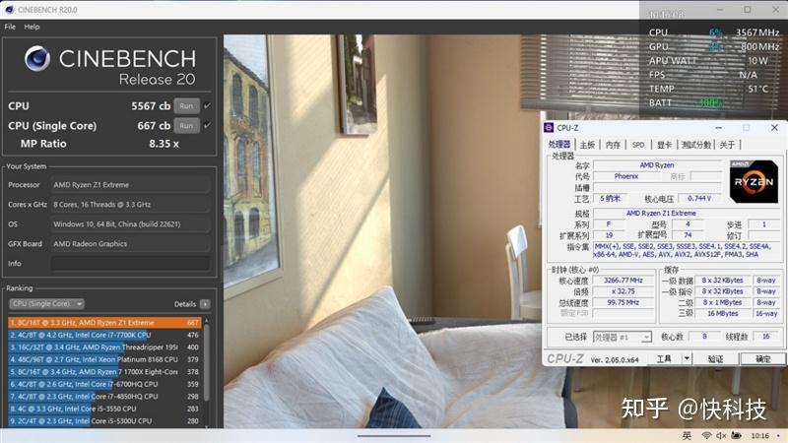
Task: Click the CPU-Z 确定 button
Action: point(762,358)
